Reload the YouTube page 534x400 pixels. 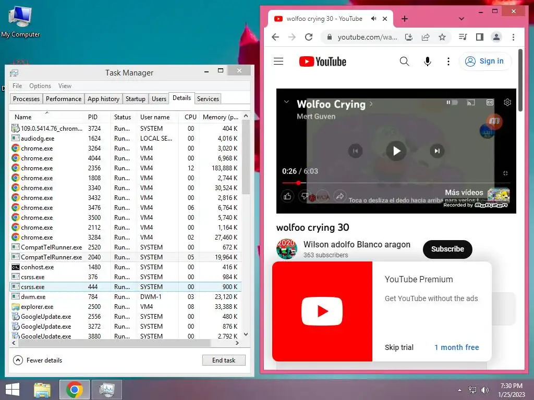click(x=309, y=37)
